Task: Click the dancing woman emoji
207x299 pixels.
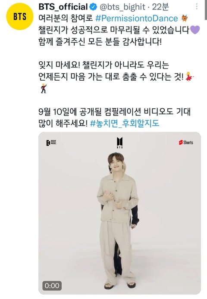Action: 189,76
